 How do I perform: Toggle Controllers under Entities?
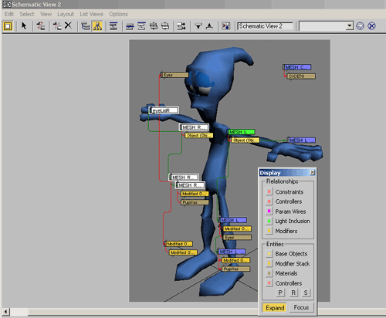click(269, 283)
